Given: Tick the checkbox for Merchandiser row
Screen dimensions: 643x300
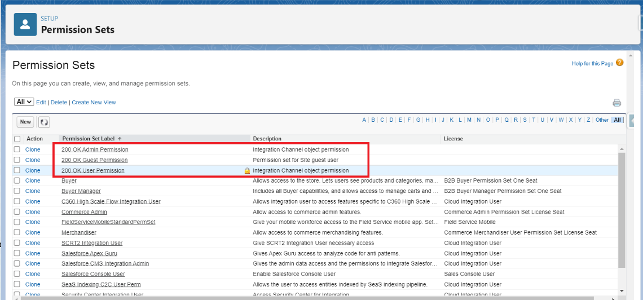Looking at the screenshot, I should coord(17,232).
